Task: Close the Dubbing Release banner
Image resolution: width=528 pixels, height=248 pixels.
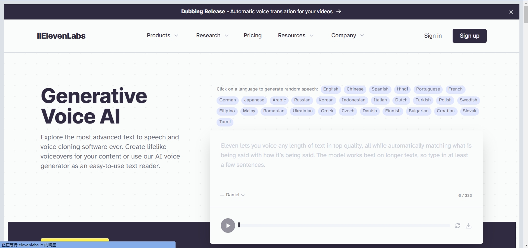Action: click(x=511, y=12)
